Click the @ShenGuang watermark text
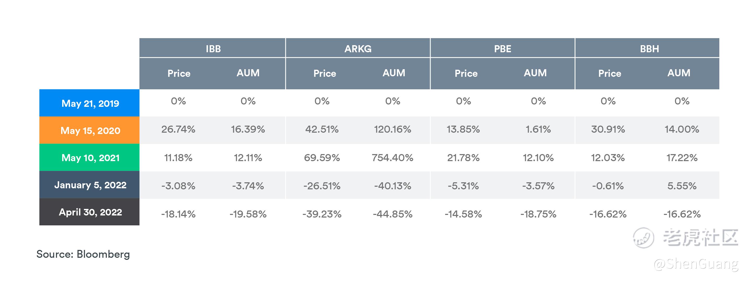The width and height of the screenshot is (753, 281). pos(696,264)
